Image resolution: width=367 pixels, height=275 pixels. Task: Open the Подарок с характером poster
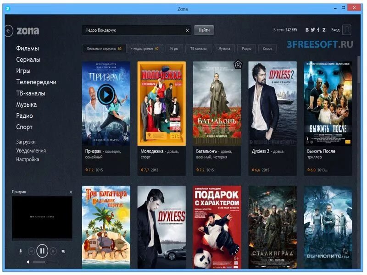click(x=217, y=227)
